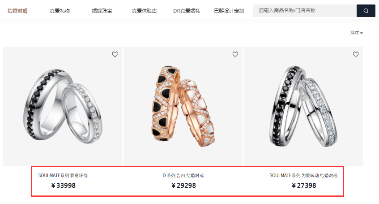Open the silver black-diamond ring pair image

(63, 106)
